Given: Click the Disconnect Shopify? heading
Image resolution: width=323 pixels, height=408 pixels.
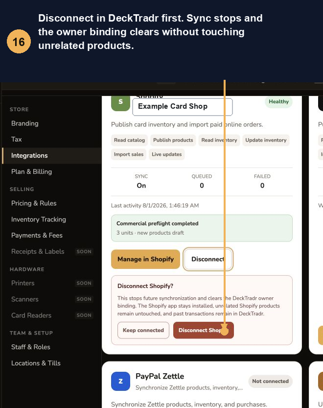Looking at the screenshot, I should pyautogui.click(x=145, y=286).
